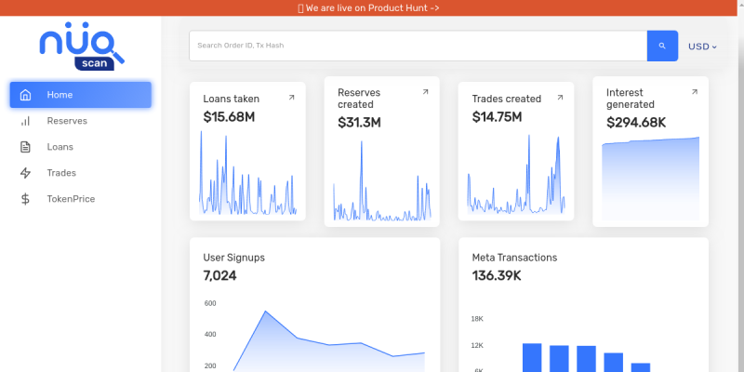Click the $294.68K interest value
The image size is (744, 372).
point(636,123)
